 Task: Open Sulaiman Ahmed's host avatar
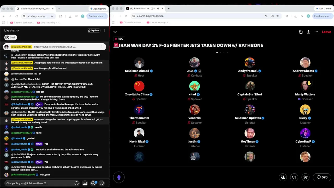point(139,63)
